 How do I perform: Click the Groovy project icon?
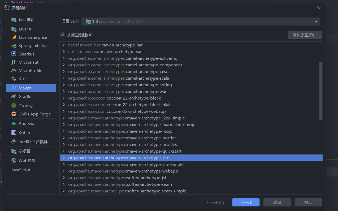coord(14,106)
